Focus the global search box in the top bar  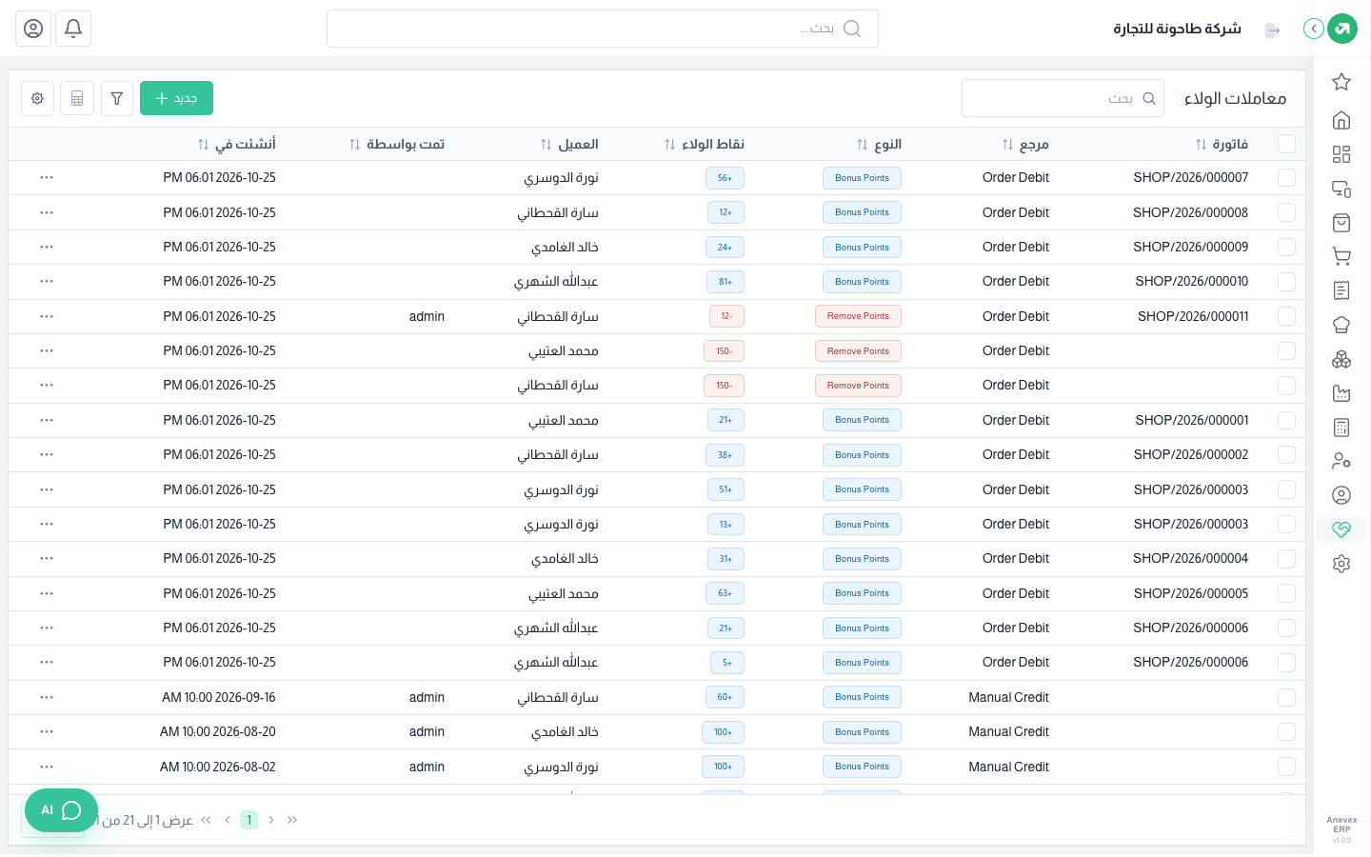click(603, 29)
